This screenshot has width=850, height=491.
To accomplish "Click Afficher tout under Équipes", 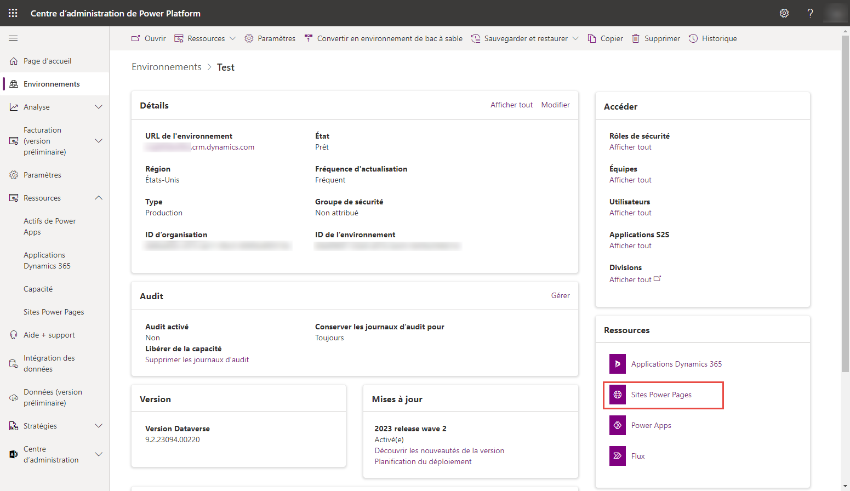I will [630, 180].
